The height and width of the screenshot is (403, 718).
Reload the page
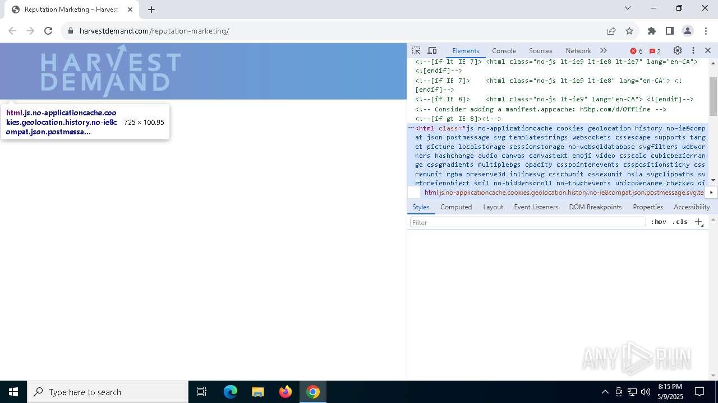[48, 31]
